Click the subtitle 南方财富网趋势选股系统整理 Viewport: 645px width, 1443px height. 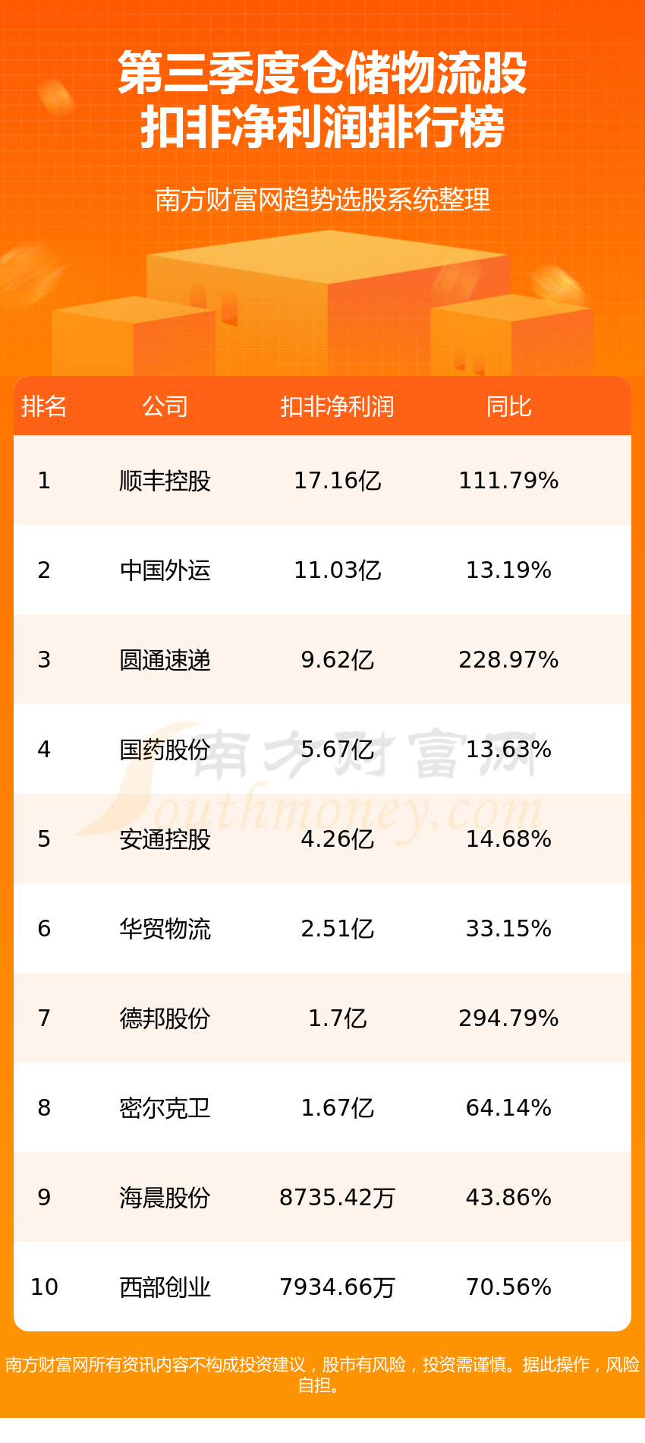[322, 200]
